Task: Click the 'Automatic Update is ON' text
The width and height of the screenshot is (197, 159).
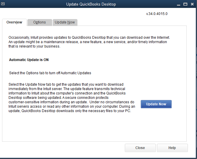Action: pos(29,60)
